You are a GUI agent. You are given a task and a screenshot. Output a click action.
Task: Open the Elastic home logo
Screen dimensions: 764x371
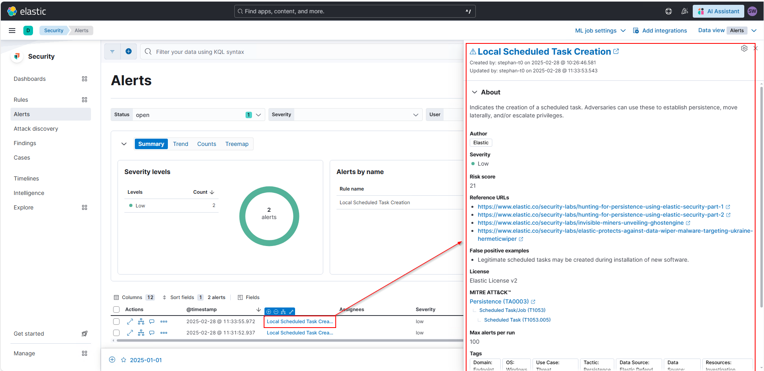27,11
